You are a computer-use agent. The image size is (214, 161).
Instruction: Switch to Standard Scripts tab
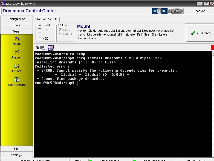coord(47,19)
